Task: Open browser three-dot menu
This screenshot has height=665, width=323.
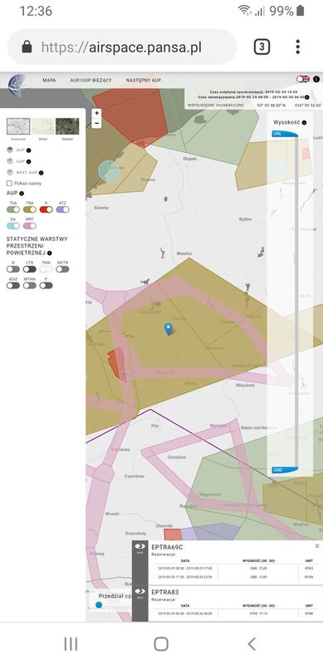Action: [x=298, y=47]
